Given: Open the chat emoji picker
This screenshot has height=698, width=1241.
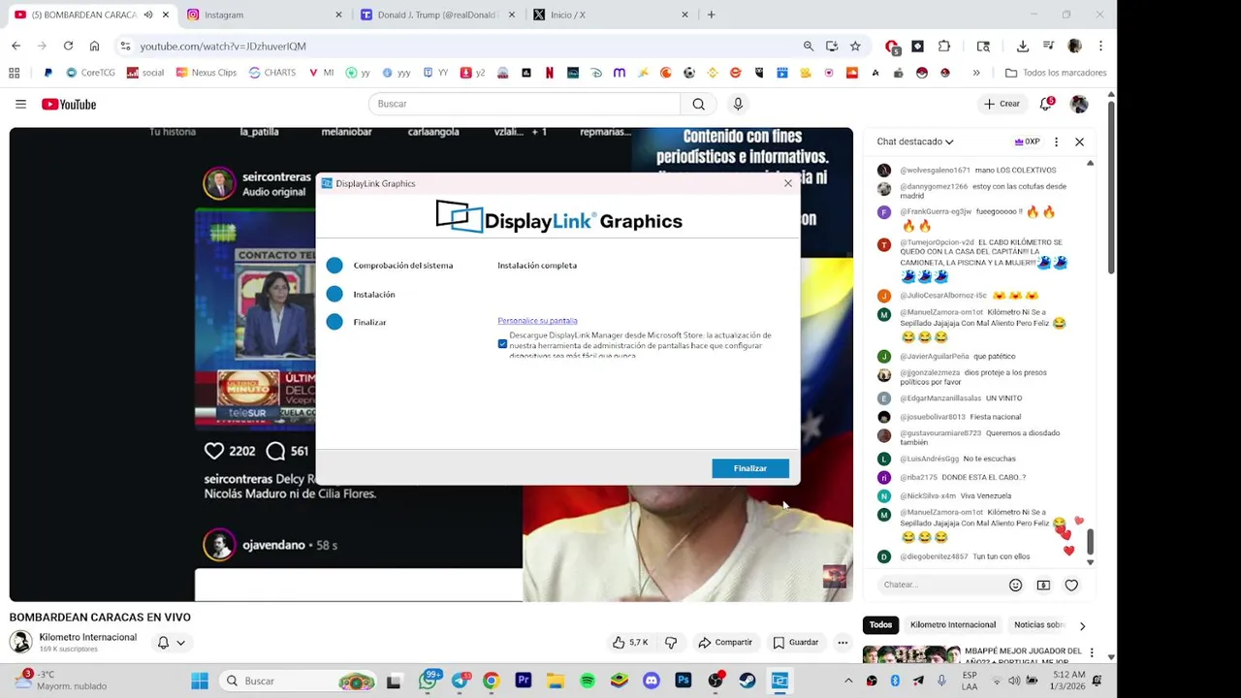Looking at the screenshot, I should [1015, 585].
